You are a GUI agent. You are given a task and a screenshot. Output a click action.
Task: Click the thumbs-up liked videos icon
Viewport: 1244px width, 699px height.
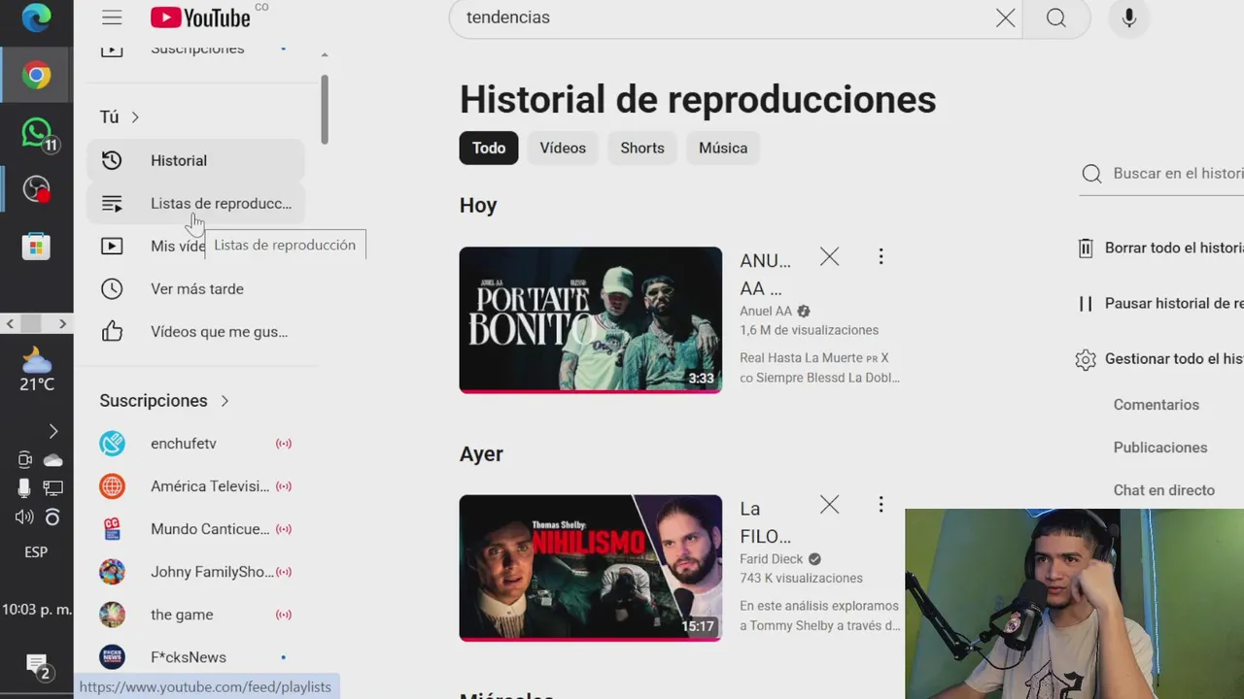click(x=112, y=331)
